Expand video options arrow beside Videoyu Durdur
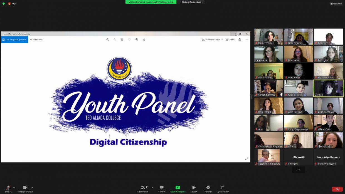The image size is (345, 194). 32,187
